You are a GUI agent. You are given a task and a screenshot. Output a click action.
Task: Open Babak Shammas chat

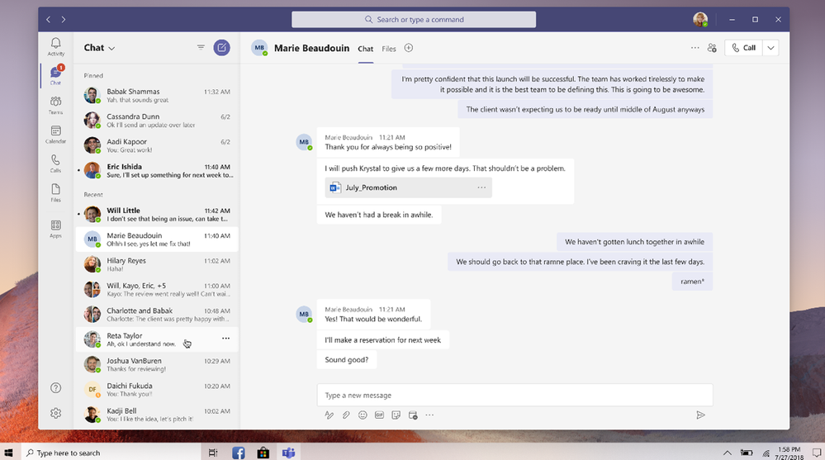(x=157, y=95)
